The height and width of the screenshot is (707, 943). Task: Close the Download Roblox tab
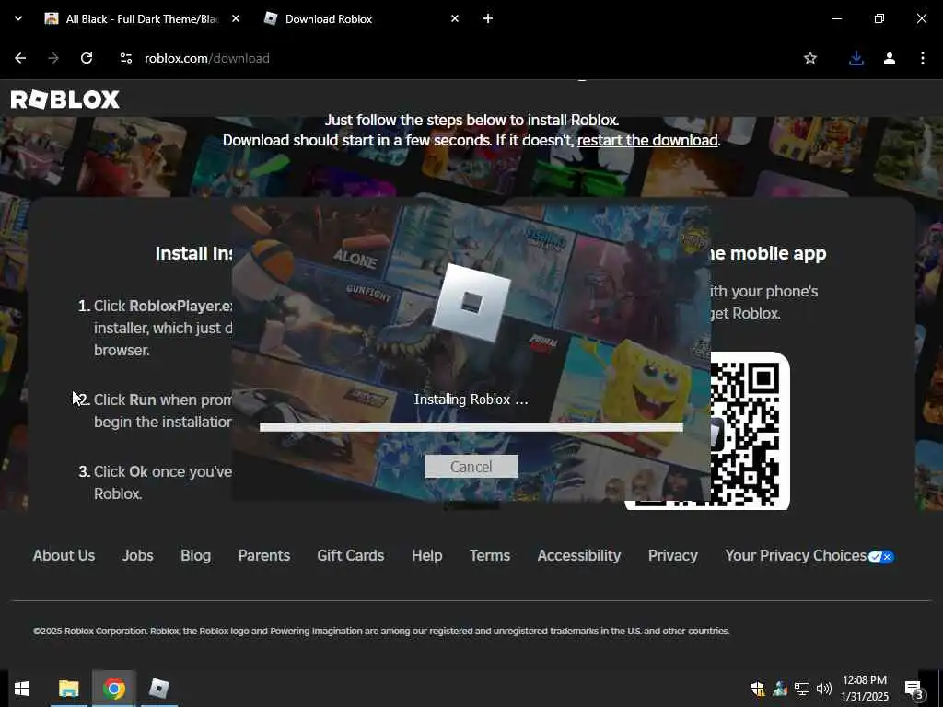pos(455,18)
